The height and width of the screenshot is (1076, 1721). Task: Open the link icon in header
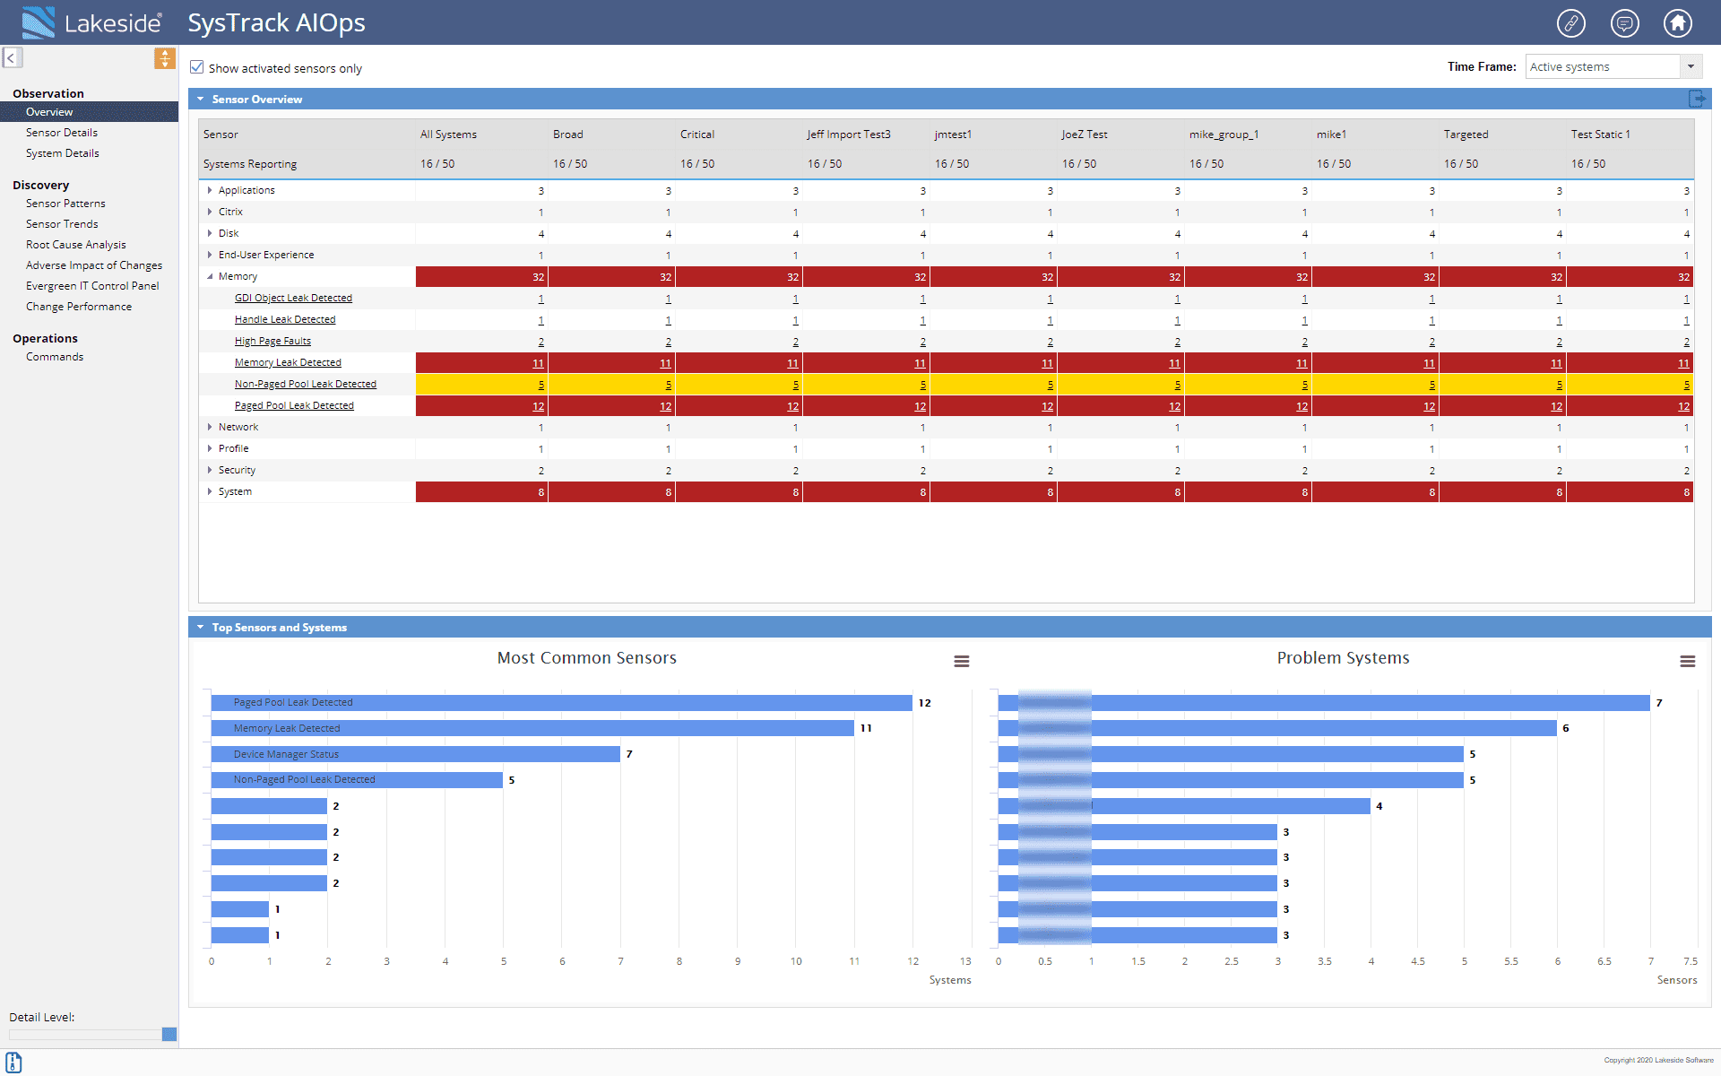click(x=1571, y=22)
